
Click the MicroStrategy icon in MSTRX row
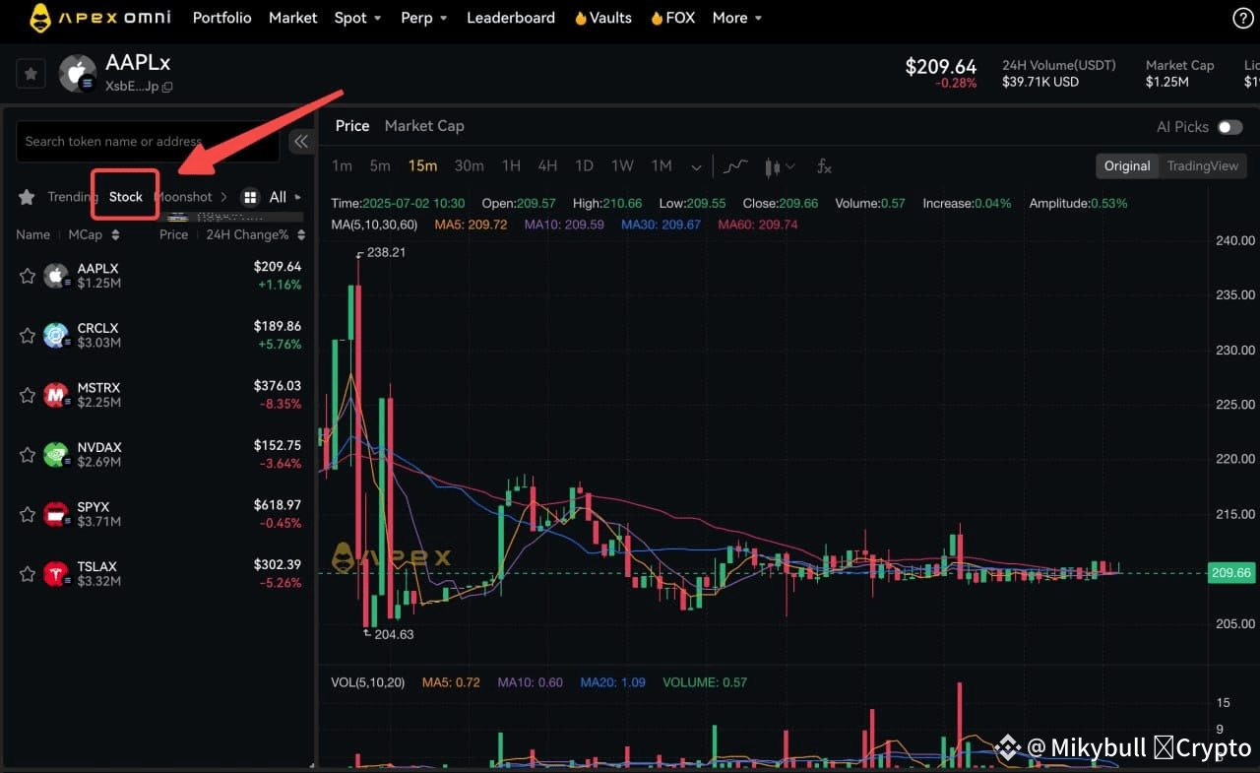pyautogui.click(x=56, y=395)
